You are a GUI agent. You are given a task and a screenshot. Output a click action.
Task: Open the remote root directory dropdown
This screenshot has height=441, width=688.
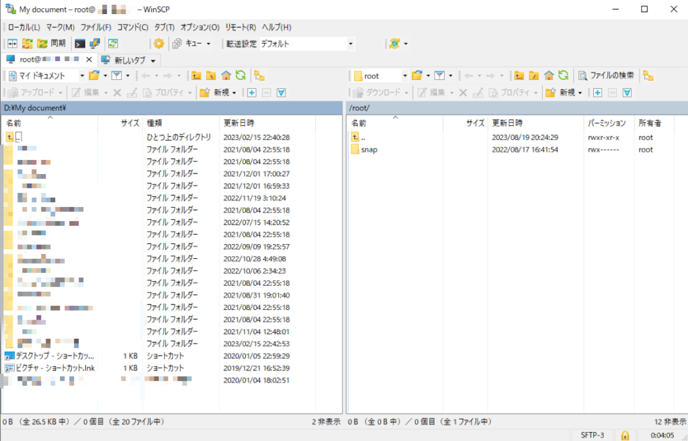click(x=404, y=76)
